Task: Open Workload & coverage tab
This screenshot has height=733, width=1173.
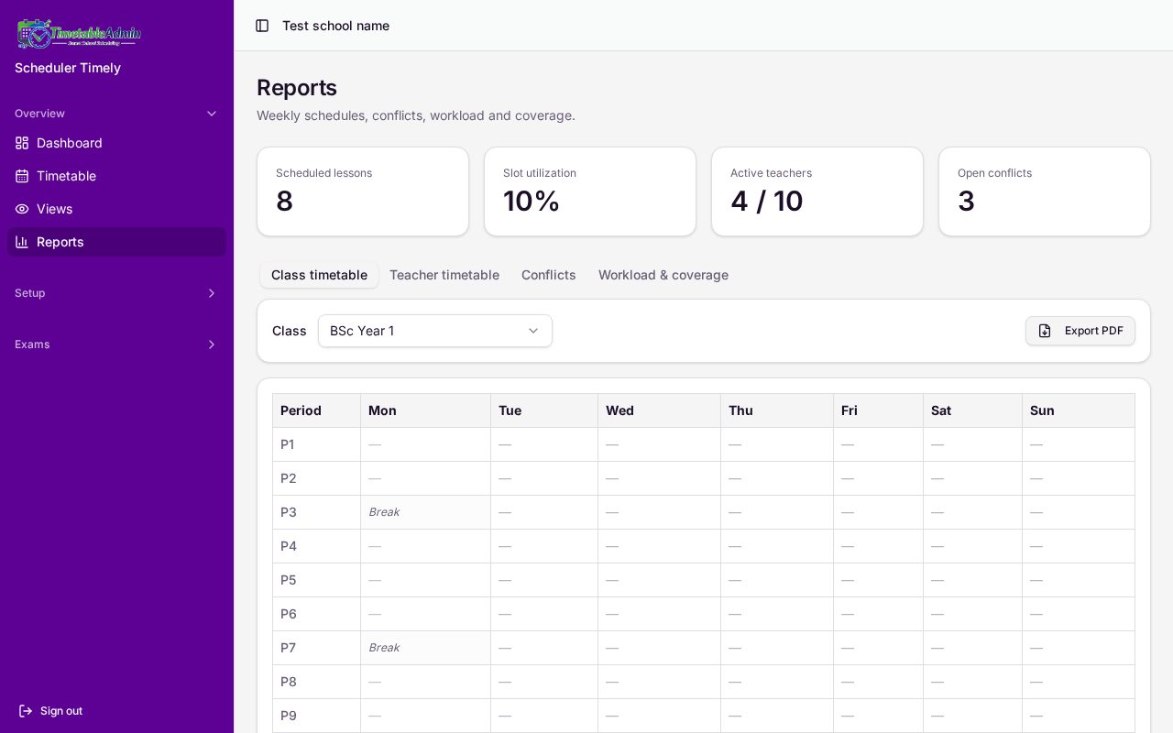Action: coord(663,275)
